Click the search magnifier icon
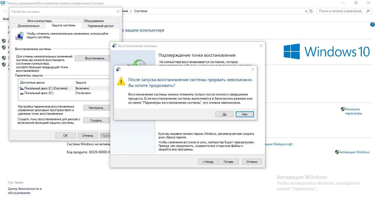This screenshot has height=200, width=375. 368,11
